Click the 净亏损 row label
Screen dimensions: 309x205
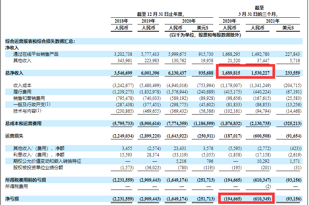point(12,198)
